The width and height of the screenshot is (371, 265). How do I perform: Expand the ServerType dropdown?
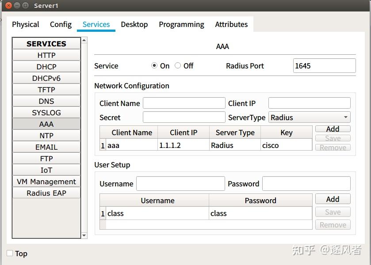tap(309, 117)
